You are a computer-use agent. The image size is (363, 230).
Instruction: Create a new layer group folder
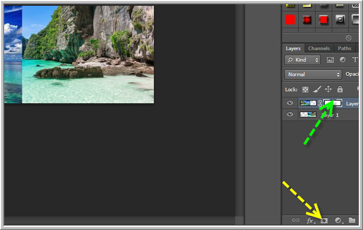352,221
